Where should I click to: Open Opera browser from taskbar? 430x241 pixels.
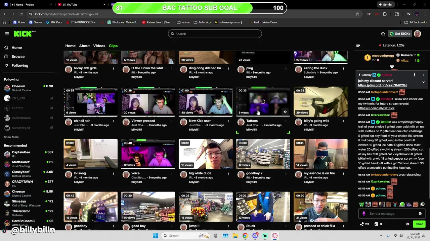pyautogui.click(x=275, y=236)
